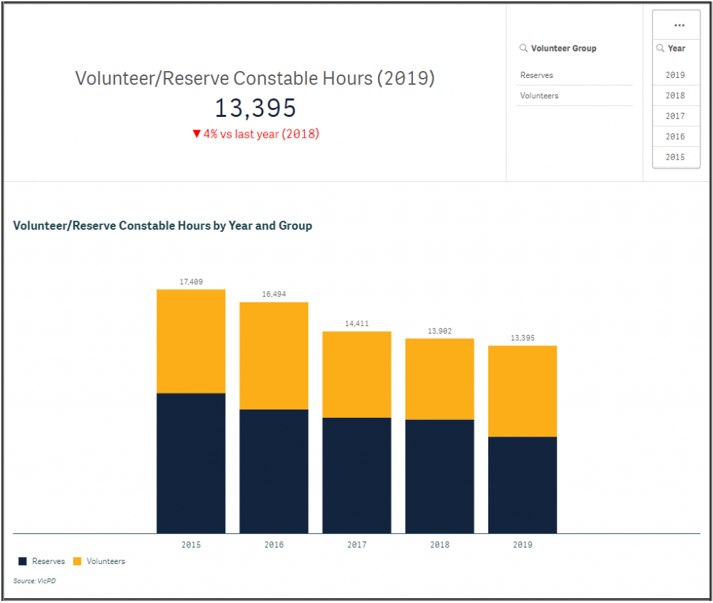Image resolution: width=713 pixels, height=603 pixels.
Task: Click the 13,395 KPI value
Action: click(255, 109)
